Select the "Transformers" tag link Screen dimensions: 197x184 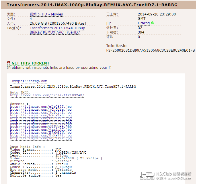click(41, 28)
